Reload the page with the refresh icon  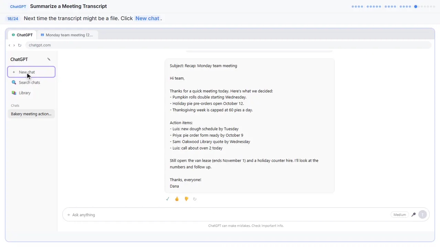coord(20,45)
